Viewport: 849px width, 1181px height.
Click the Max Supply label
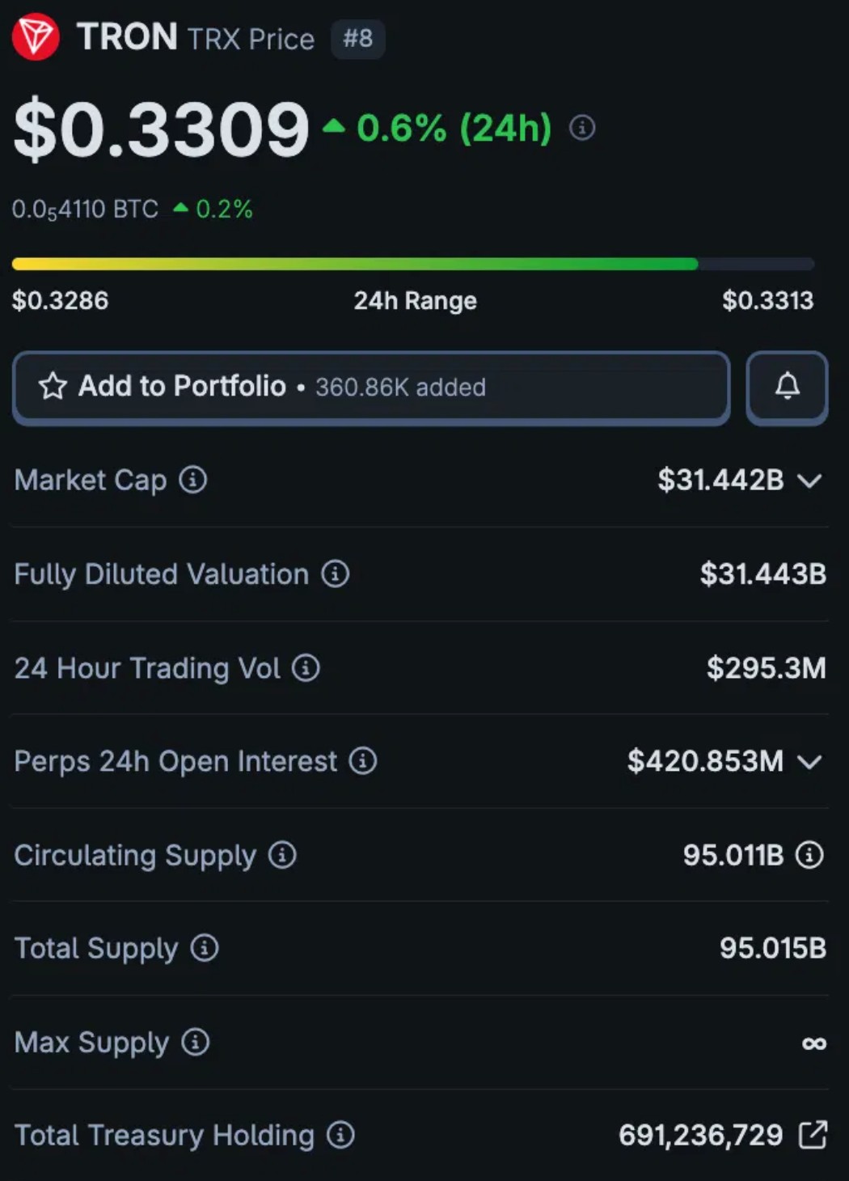click(91, 1043)
